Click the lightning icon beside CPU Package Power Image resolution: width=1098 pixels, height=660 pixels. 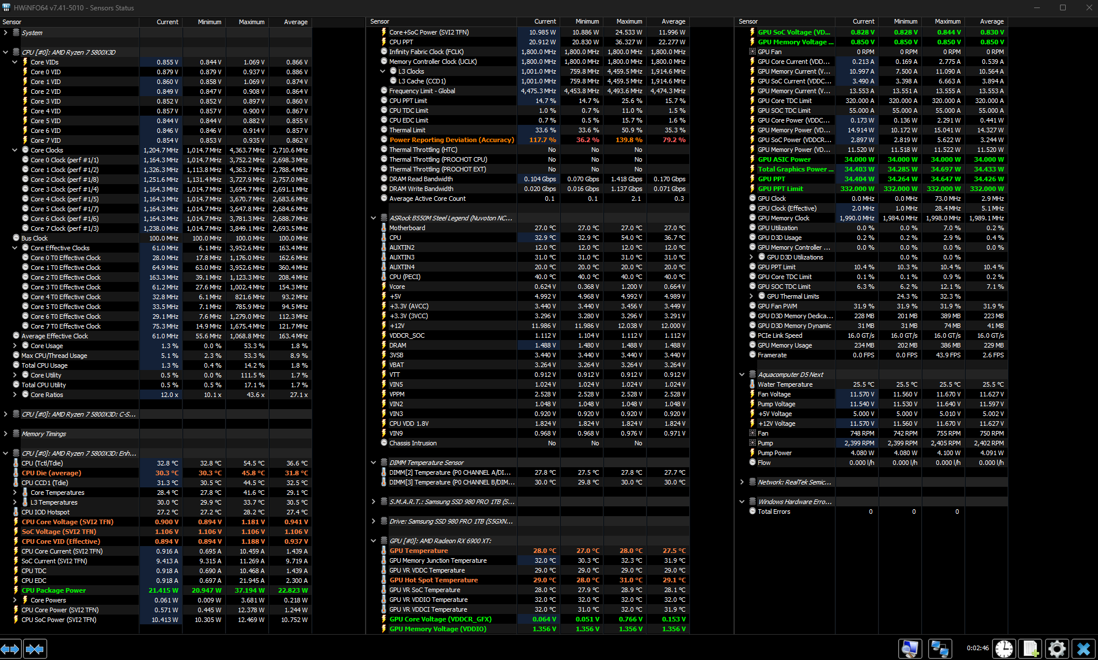coord(16,590)
